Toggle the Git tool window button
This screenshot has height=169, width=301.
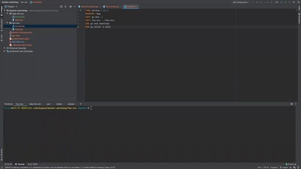pyautogui.click(x=8, y=164)
